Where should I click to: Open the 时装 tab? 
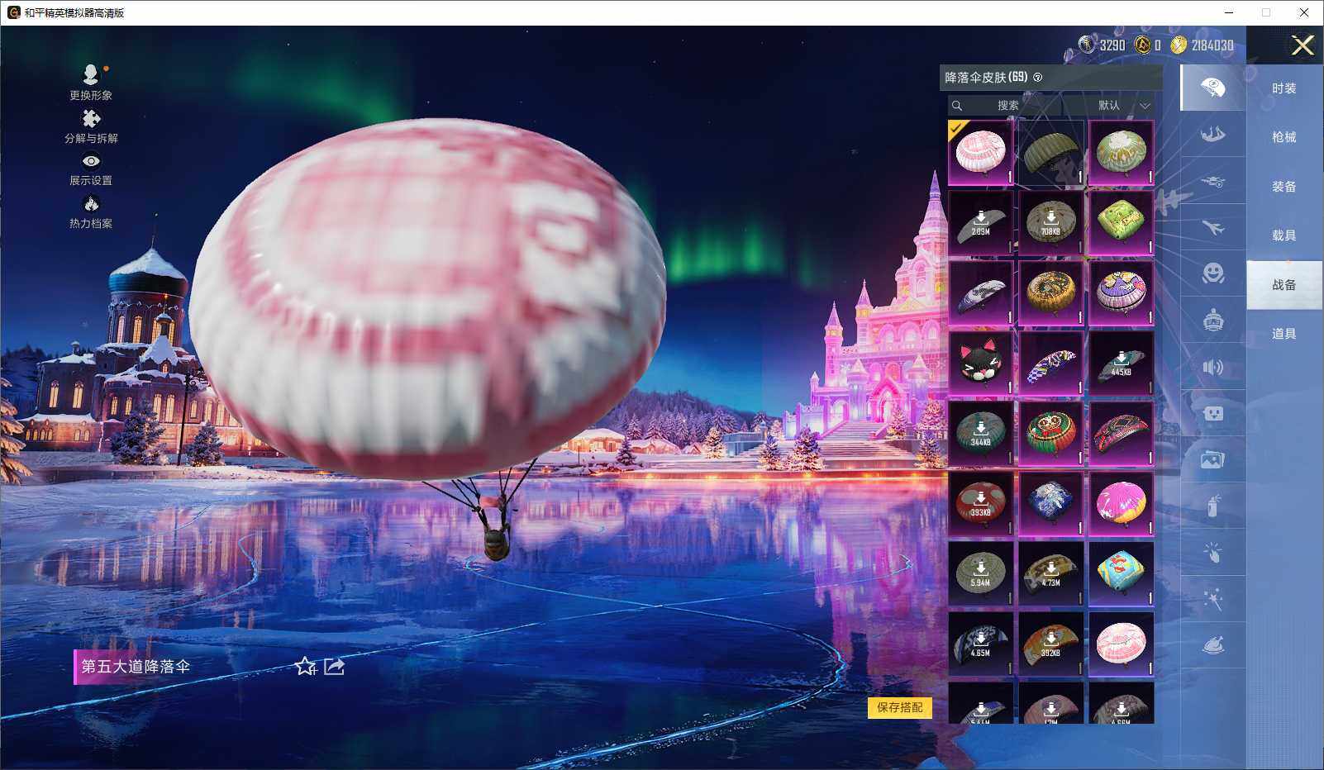[1284, 88]
